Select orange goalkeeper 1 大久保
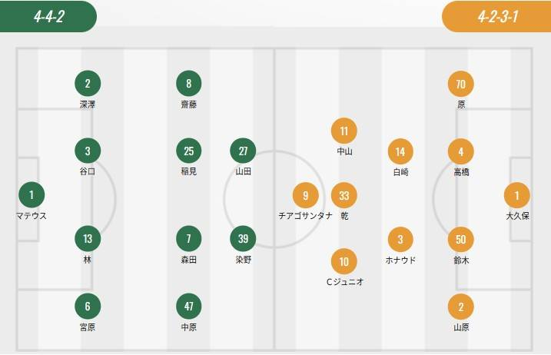The width and height of the screenshot is (551, 355). (x=517, y=195)
